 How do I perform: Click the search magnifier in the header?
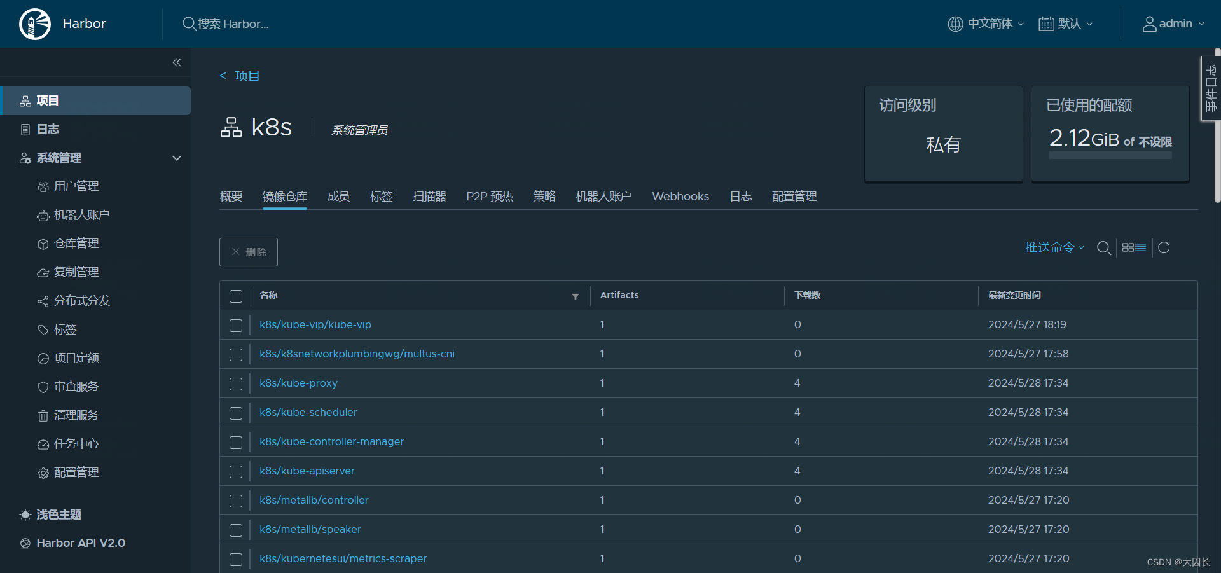tap(189, 24)
